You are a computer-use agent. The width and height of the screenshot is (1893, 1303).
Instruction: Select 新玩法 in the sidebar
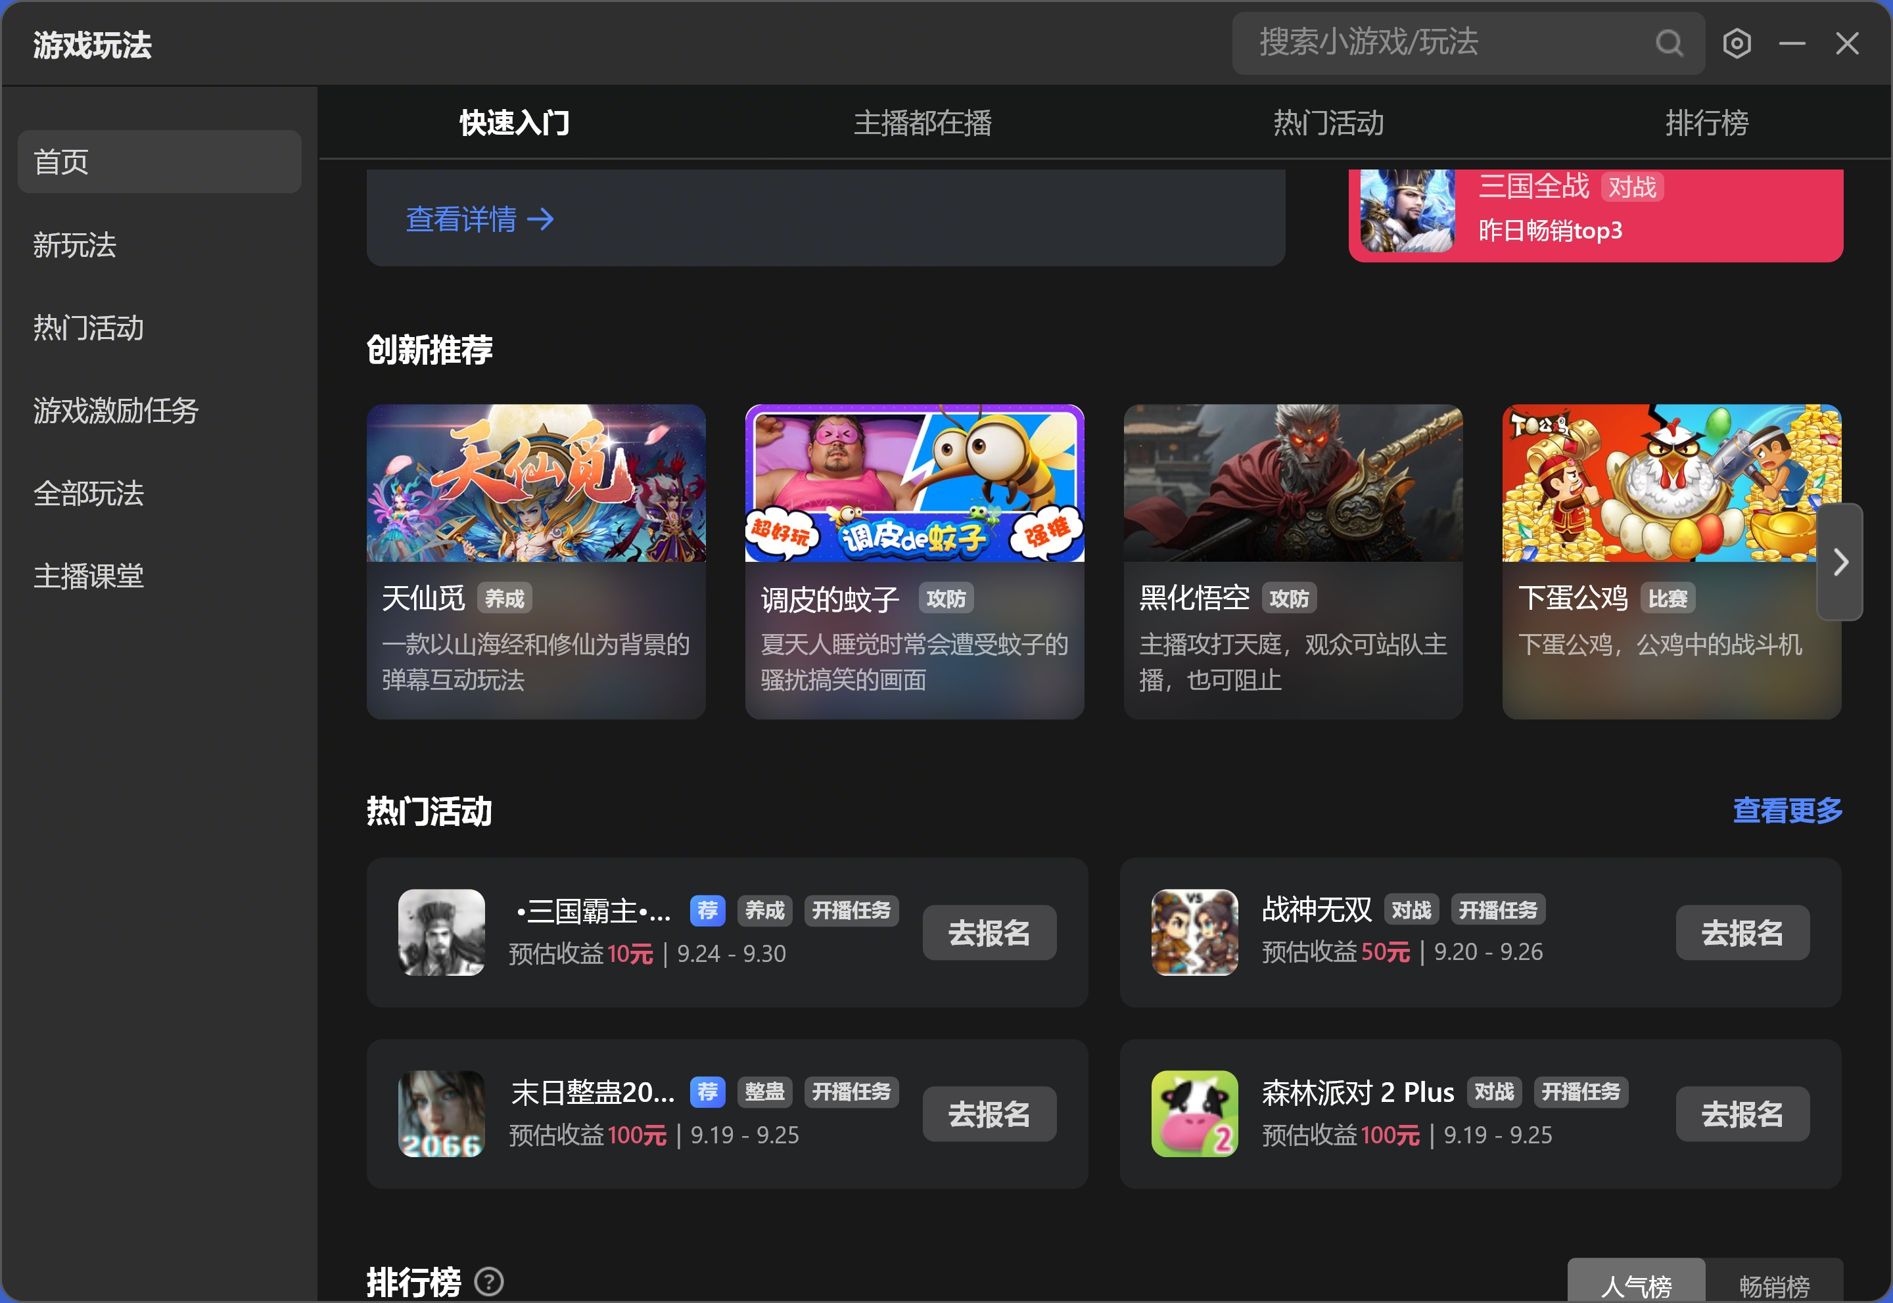75,245
